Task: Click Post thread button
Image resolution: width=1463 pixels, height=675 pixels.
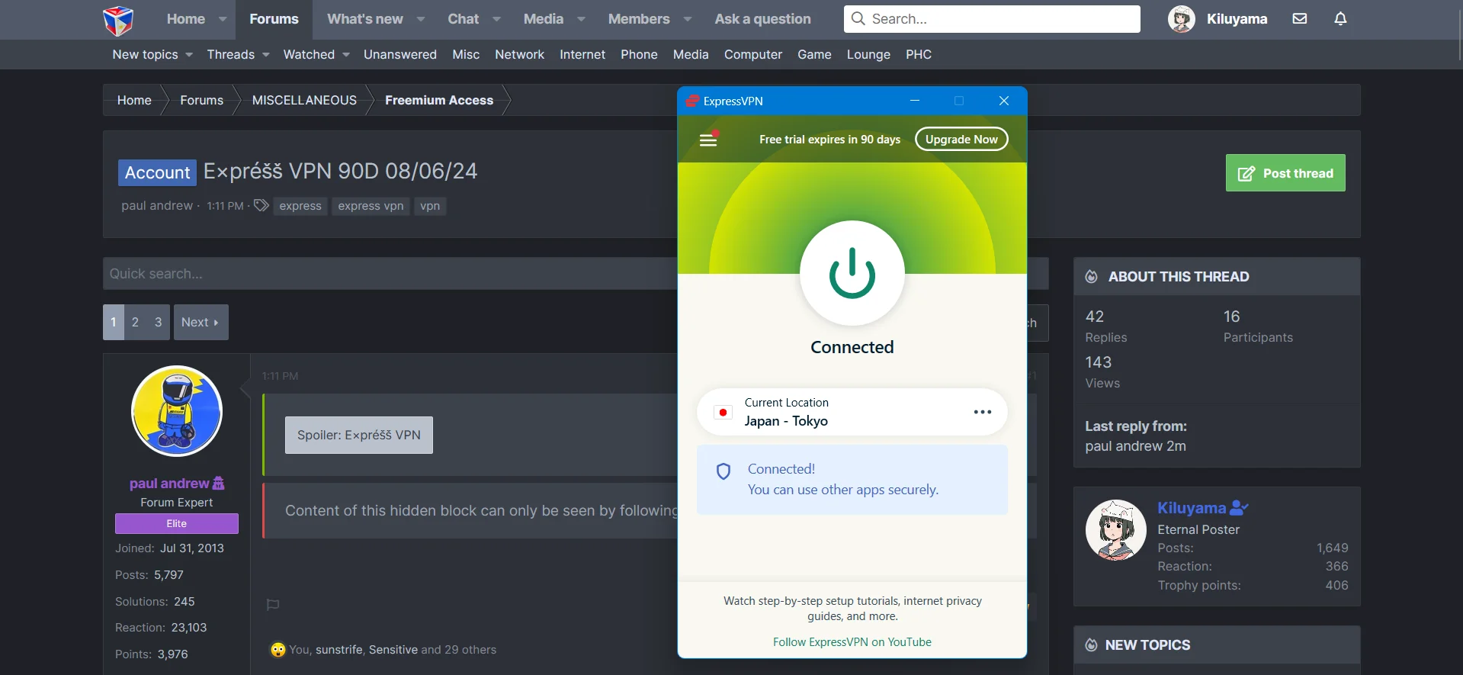Action: tap(1285, 173)
